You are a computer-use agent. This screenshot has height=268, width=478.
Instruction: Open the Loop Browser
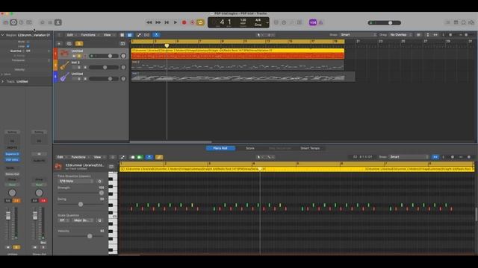(463, 22)
